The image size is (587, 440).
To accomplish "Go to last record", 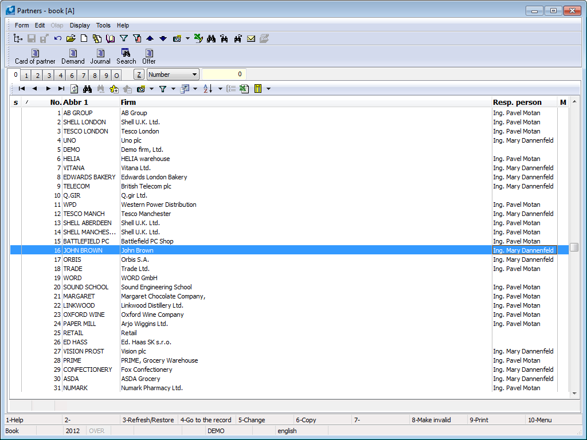I will [61, 89].
